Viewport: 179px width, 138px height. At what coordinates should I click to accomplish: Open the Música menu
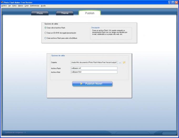(21, 6)
